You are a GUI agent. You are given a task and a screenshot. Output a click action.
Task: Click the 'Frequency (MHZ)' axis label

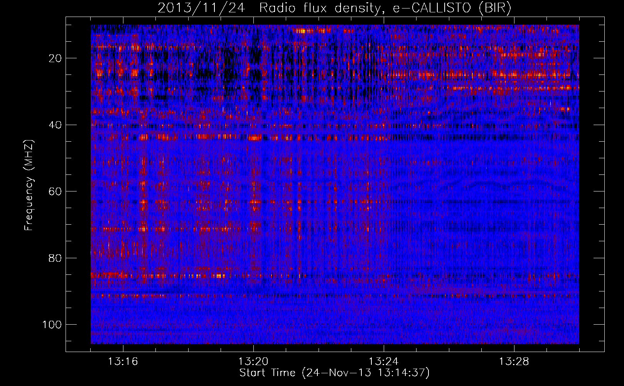click(x=29, y=185)
